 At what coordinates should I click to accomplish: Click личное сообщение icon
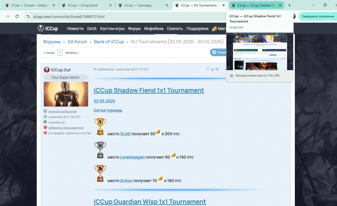pos(45,111)
